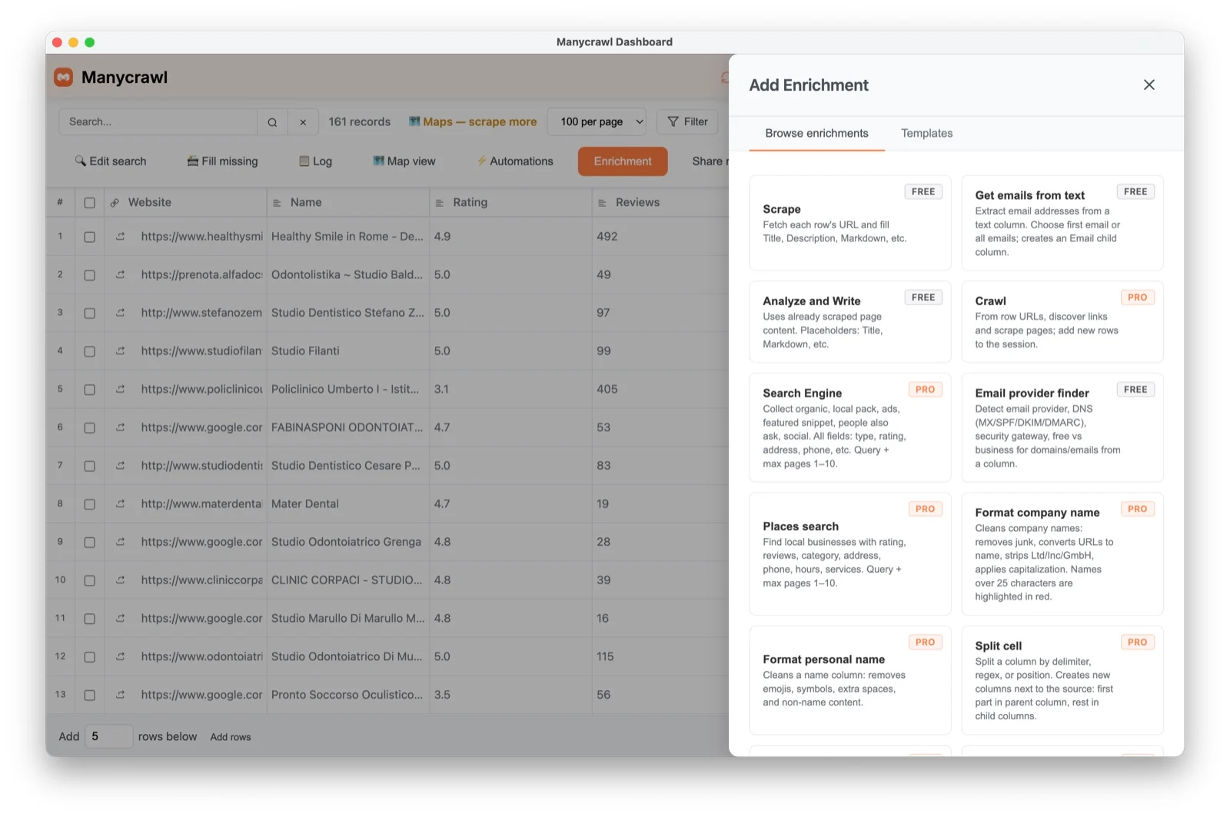Open Fill missing tool
The width and height of the screenshot is (1230, 817).
(x=222, y=161)
